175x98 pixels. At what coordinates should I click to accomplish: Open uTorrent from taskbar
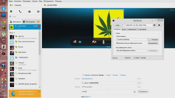point(4,34)
